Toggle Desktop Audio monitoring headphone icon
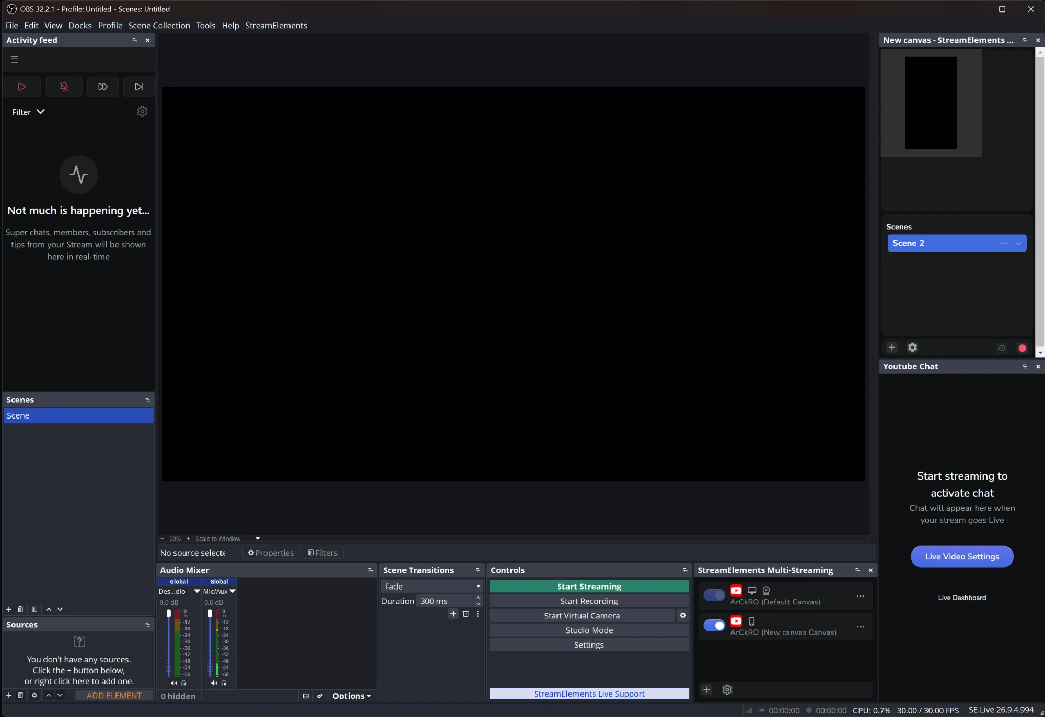This screenshot has width=1045, height=717. click(183, 683)
